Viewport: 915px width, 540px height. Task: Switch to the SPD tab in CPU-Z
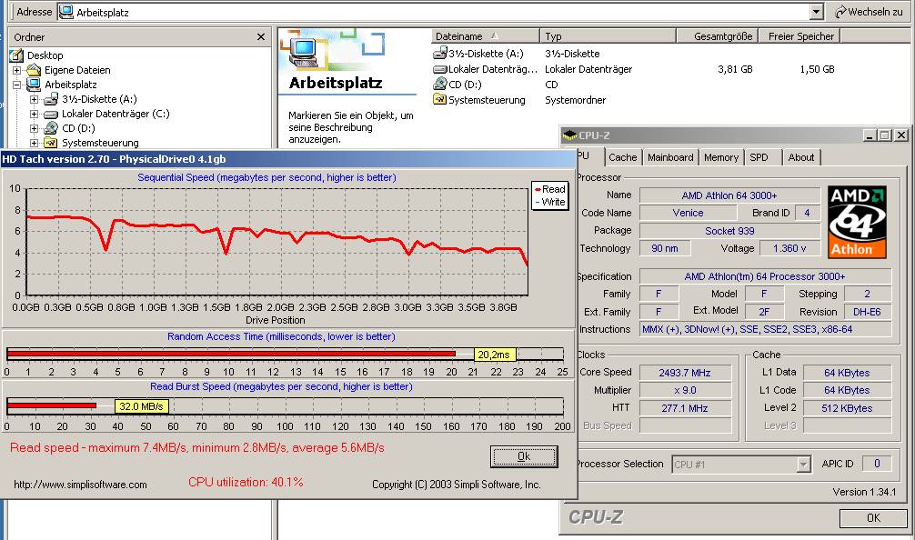tap(759, 157)
